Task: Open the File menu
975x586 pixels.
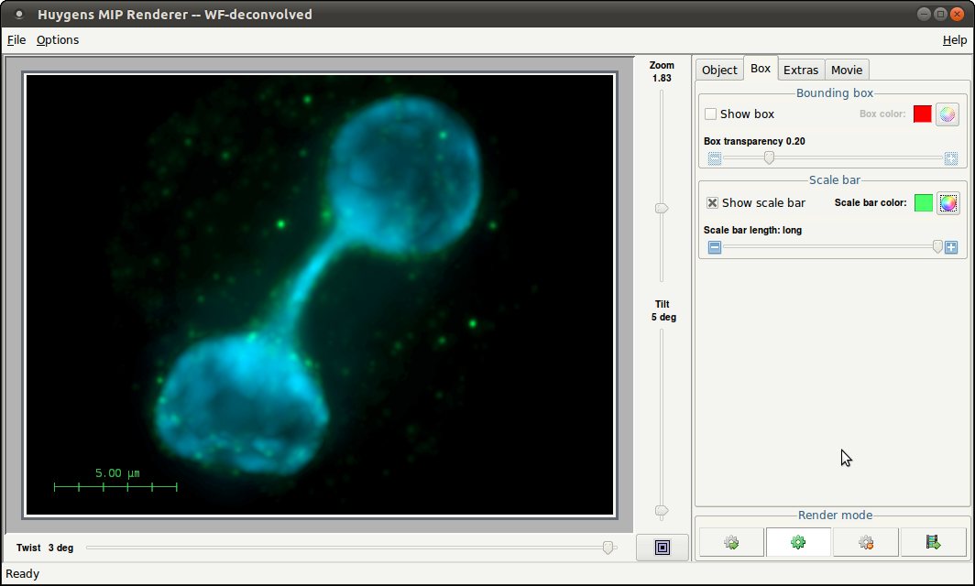Action: pos(16,40)
